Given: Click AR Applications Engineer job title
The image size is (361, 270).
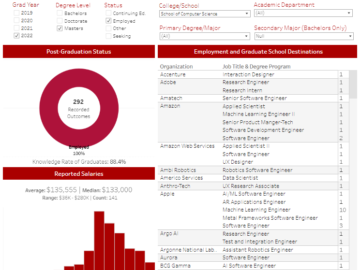Looking at the screenshot, I should tap(254, 202).
